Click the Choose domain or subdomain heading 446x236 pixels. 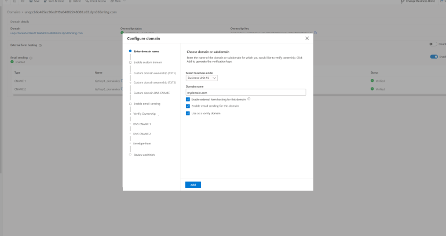(x=208, y=52)
